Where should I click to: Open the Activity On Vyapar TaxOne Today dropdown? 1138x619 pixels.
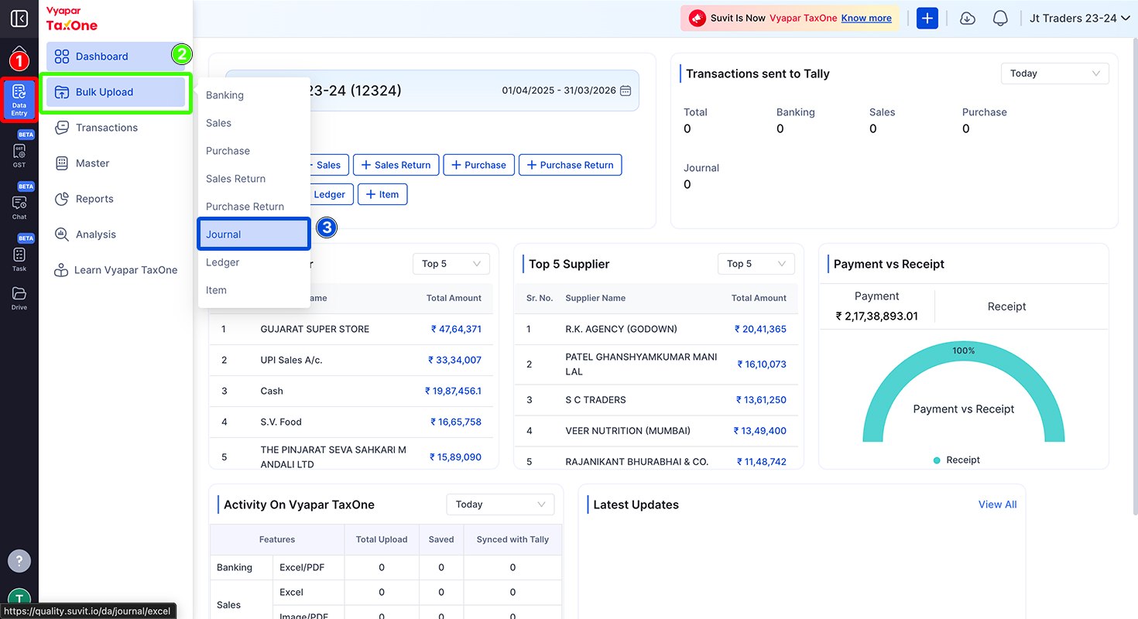tap(500, 504)
